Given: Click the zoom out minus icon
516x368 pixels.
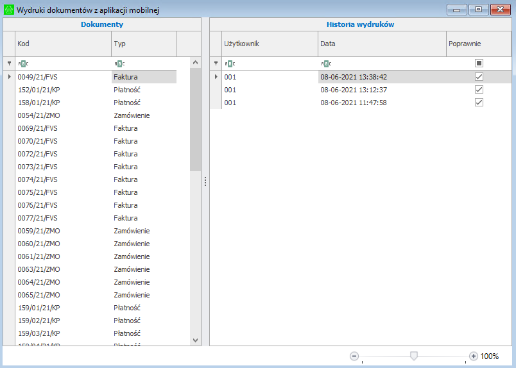Looking at the screenshot, I should tap(354, 356).
